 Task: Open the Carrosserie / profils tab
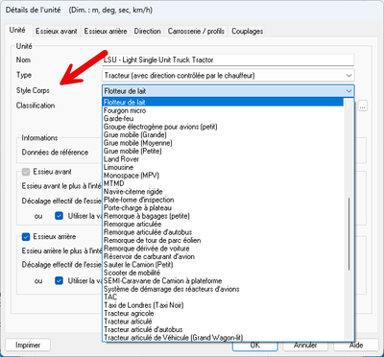[196, 31]
